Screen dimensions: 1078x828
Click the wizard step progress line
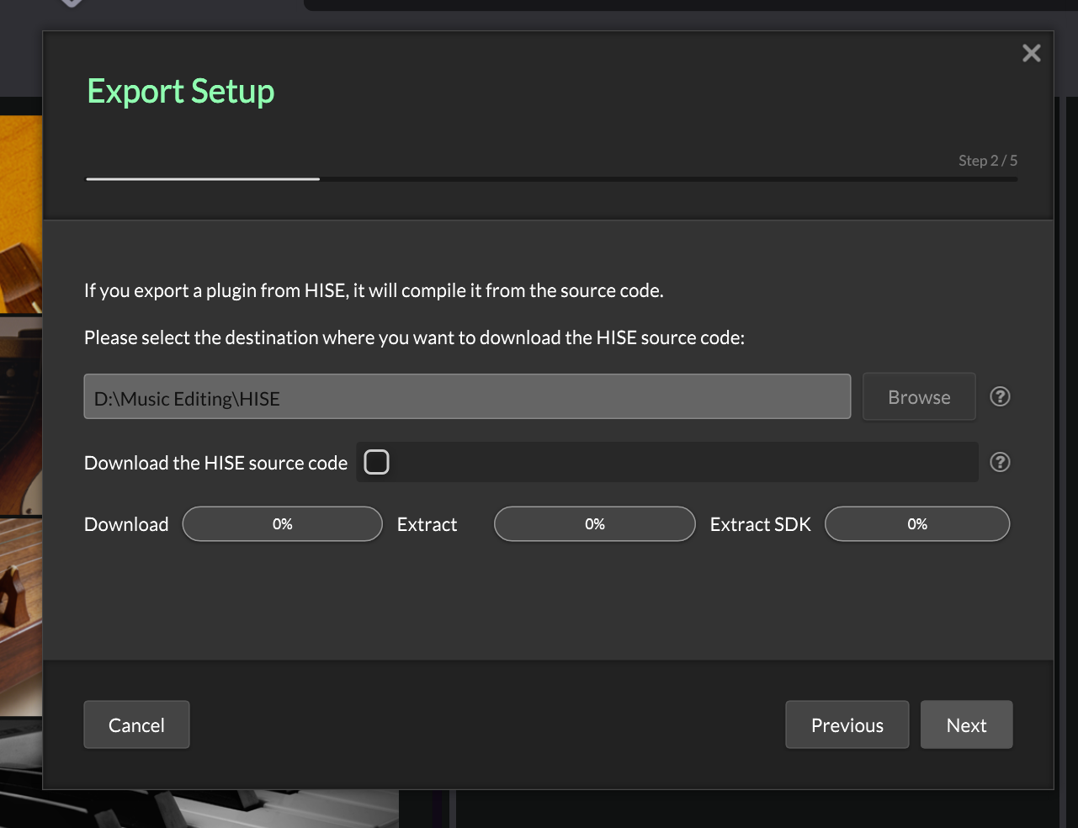click(551, 179)
